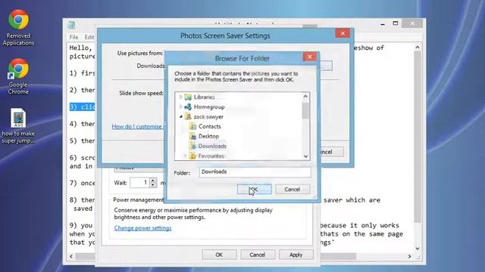Expand the Favourites tree node
Viewport: 485px width, 272px height.
coord(186,156)
